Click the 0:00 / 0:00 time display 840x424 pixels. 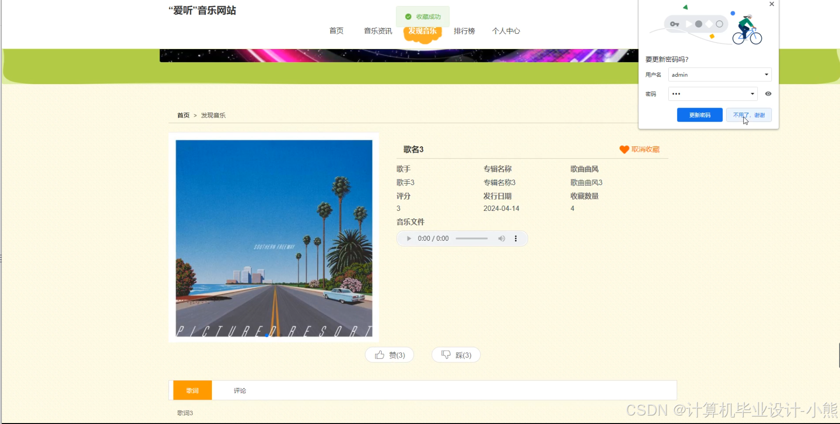(x=433, y=238)
